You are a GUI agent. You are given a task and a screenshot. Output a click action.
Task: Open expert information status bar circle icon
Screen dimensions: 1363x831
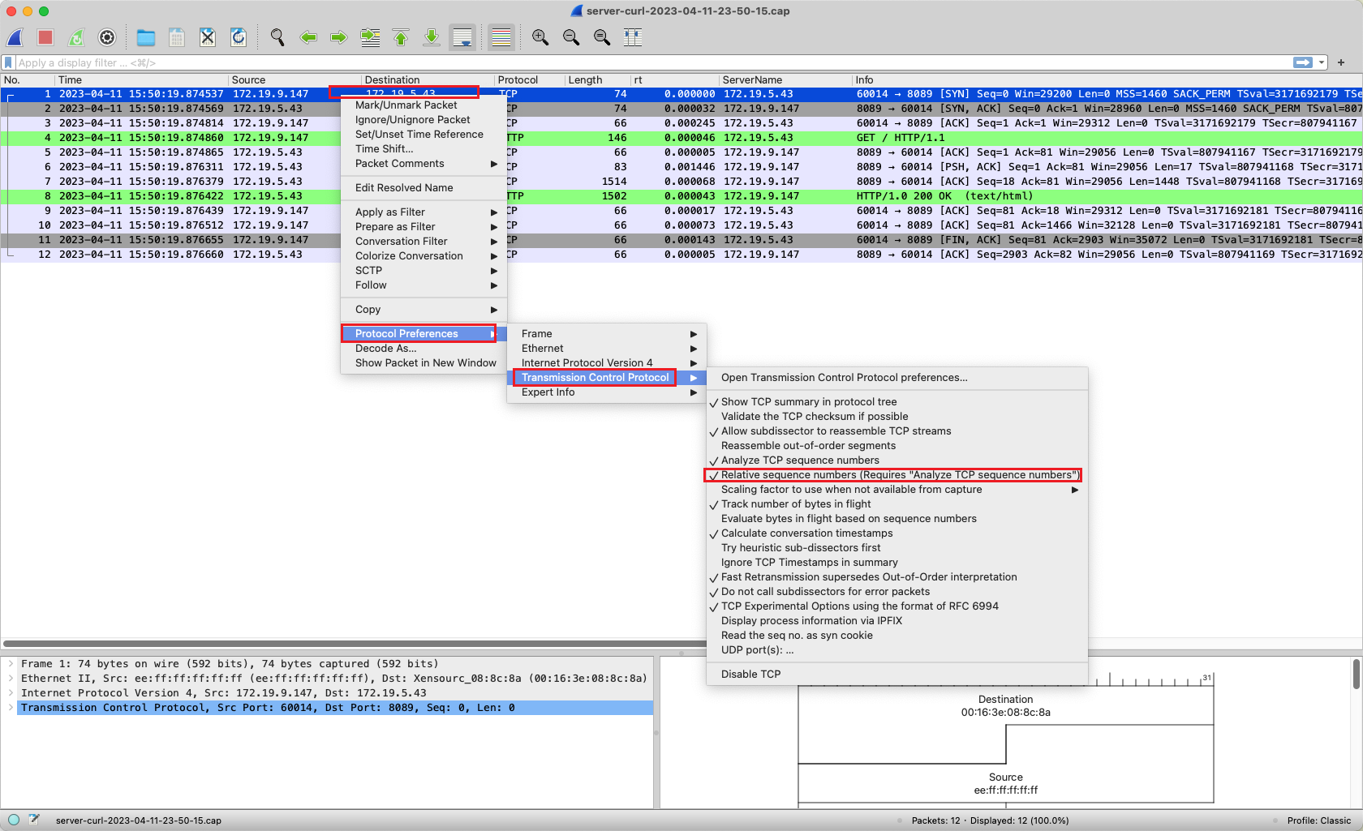click(14, 820)
